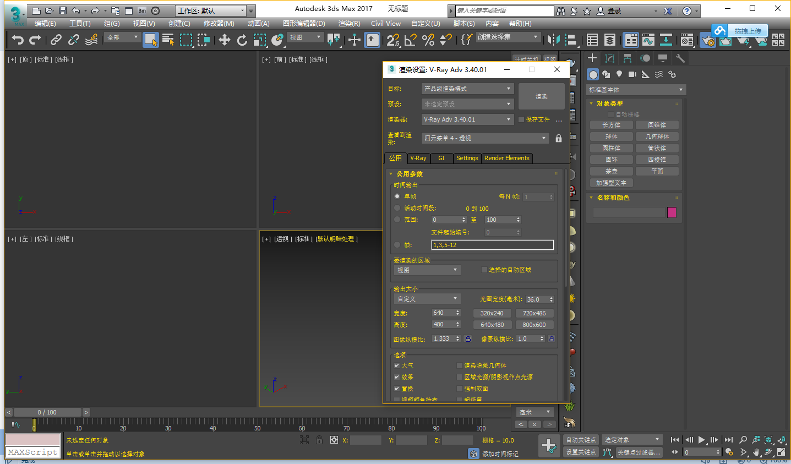
Task: Activate the Select and Rotate tool
Action: 242,40
